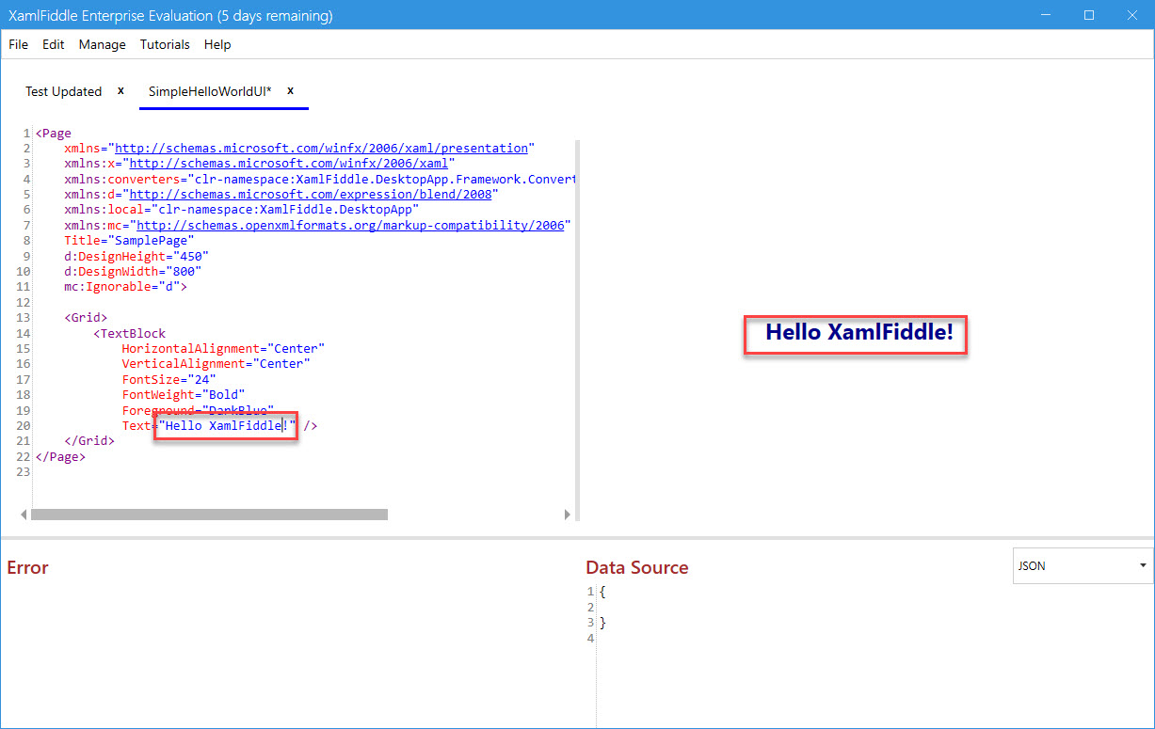Click the xmlns:local clr-namespace line
Image resolution: width=1155 pixels, height=729 pixels.
241,210
